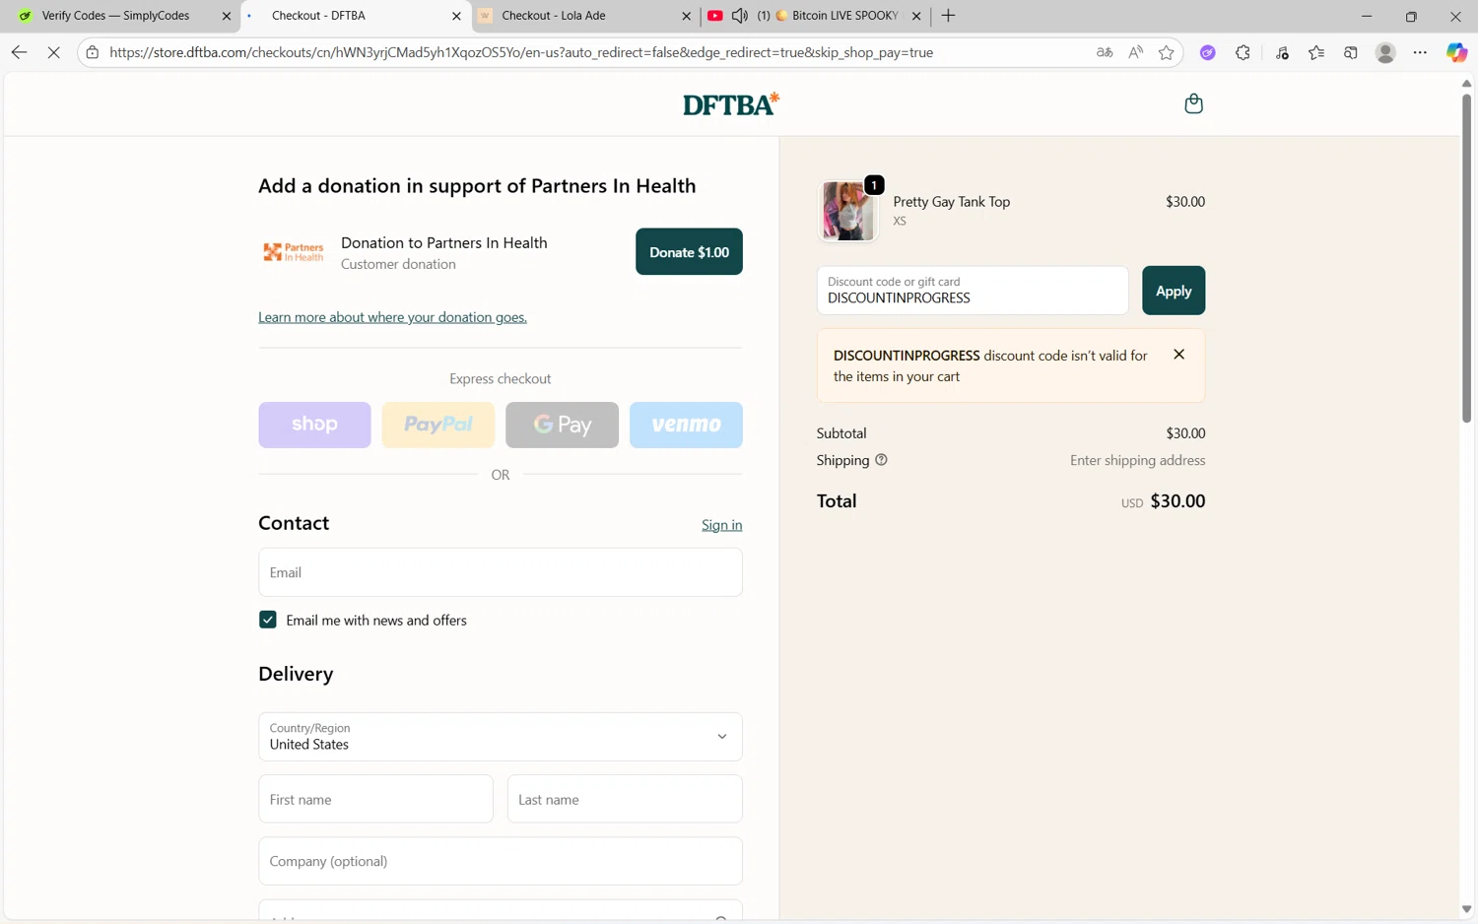Click the Enter shipping address text
The image size is (1478, 924).
coord(1137,460)
